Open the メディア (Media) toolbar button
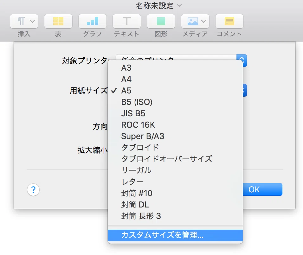The height and width of the screenshot is (255, 303). [195, 21]
